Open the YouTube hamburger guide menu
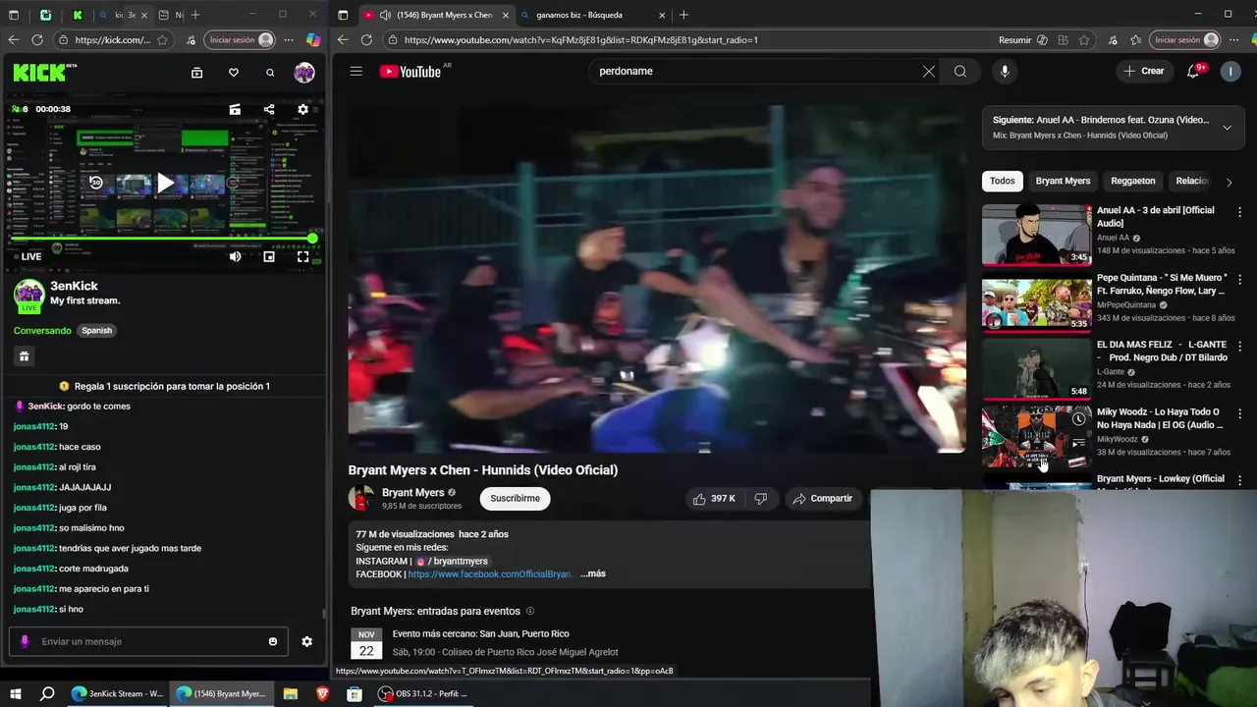The width and height of the screenshot is (1257, 707). tap(355, 71)
